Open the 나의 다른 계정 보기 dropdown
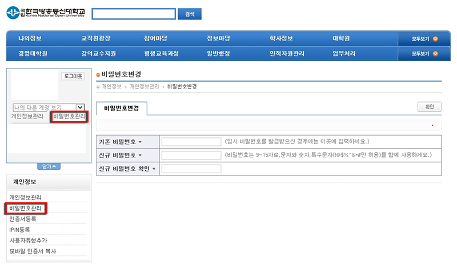Screen dimensions: 457x269 tap(49, 107)
